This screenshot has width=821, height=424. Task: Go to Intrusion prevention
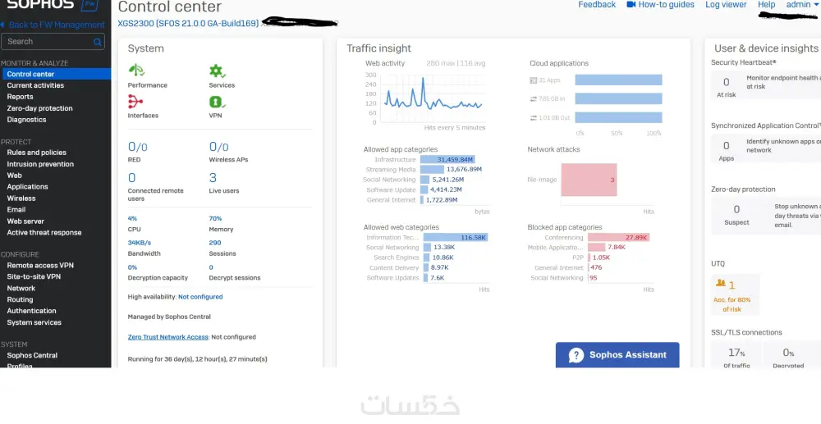40,164
